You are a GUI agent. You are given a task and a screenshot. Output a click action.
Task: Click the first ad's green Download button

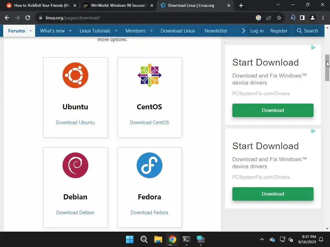[273, 110]
